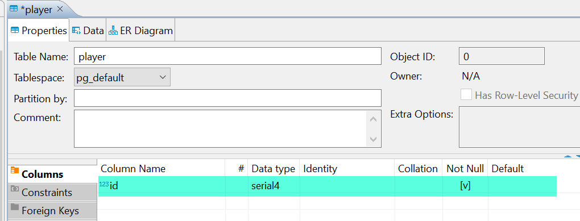
Task: Click the Comment scrollbar down arrow
Action: pyautogui.click(x=373, y=139)
